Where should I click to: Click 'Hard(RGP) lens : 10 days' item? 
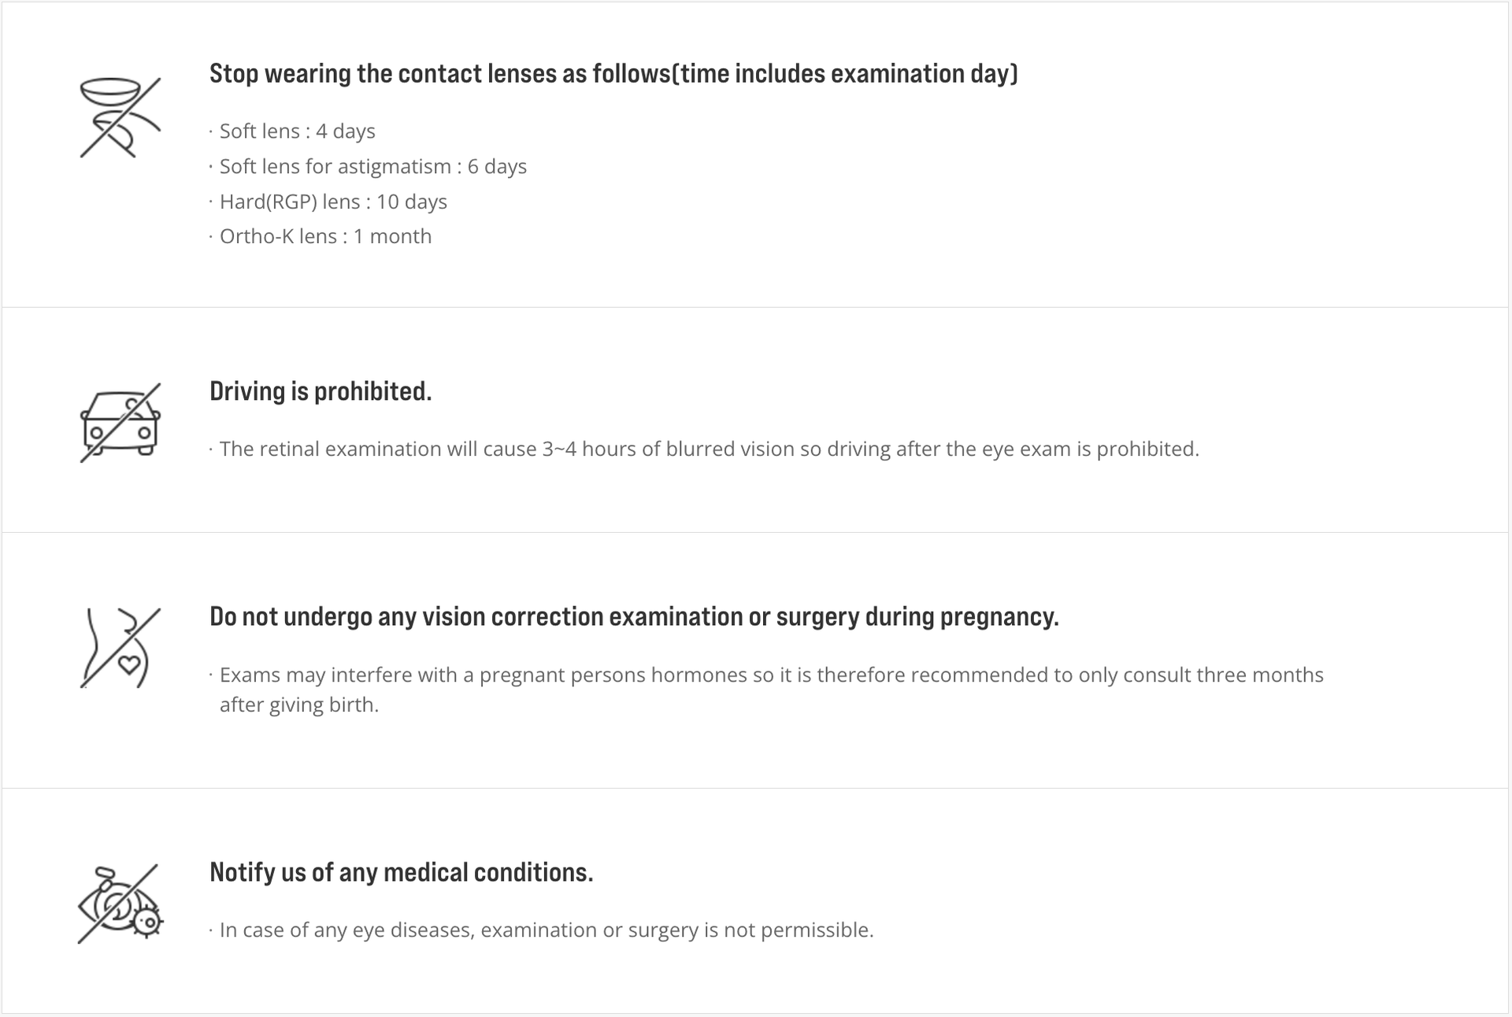pos(333,202)
